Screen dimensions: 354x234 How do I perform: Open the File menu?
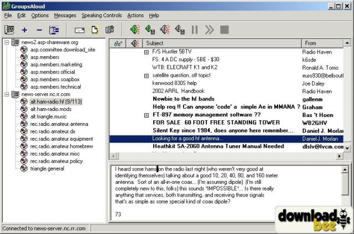coord(8,15)
